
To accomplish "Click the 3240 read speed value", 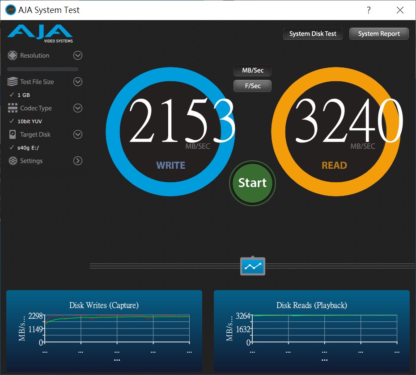I will (349, 120).
